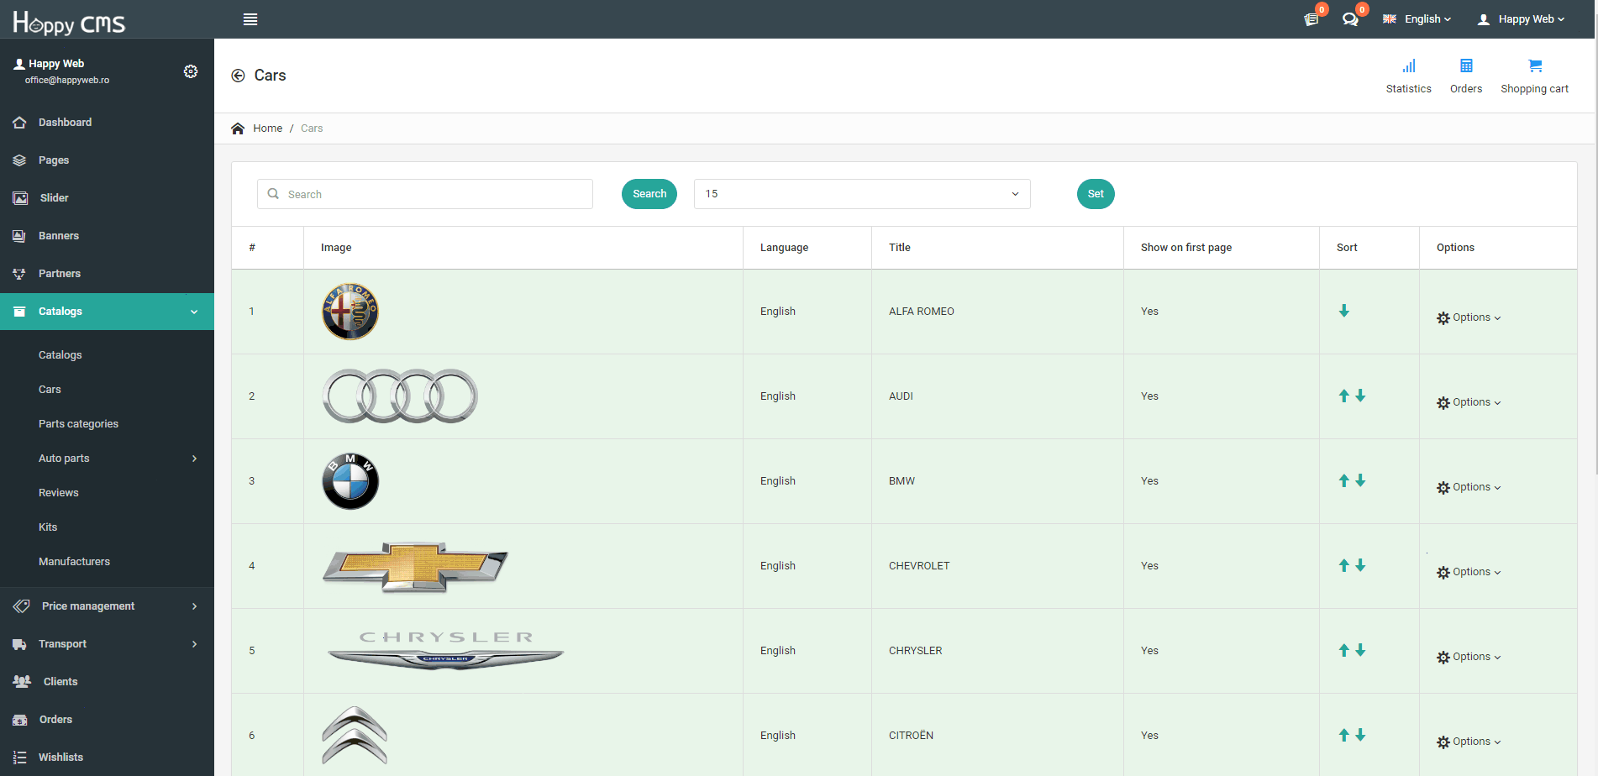This screenshot has width=1598, height=776.
Task: Click the Chrysler wings logo thumbnail
Action: pos(445,650)
